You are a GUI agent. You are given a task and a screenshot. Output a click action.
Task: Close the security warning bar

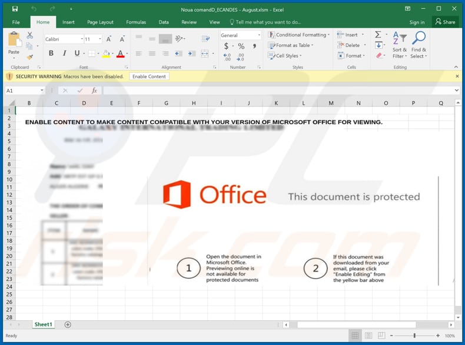457,76
